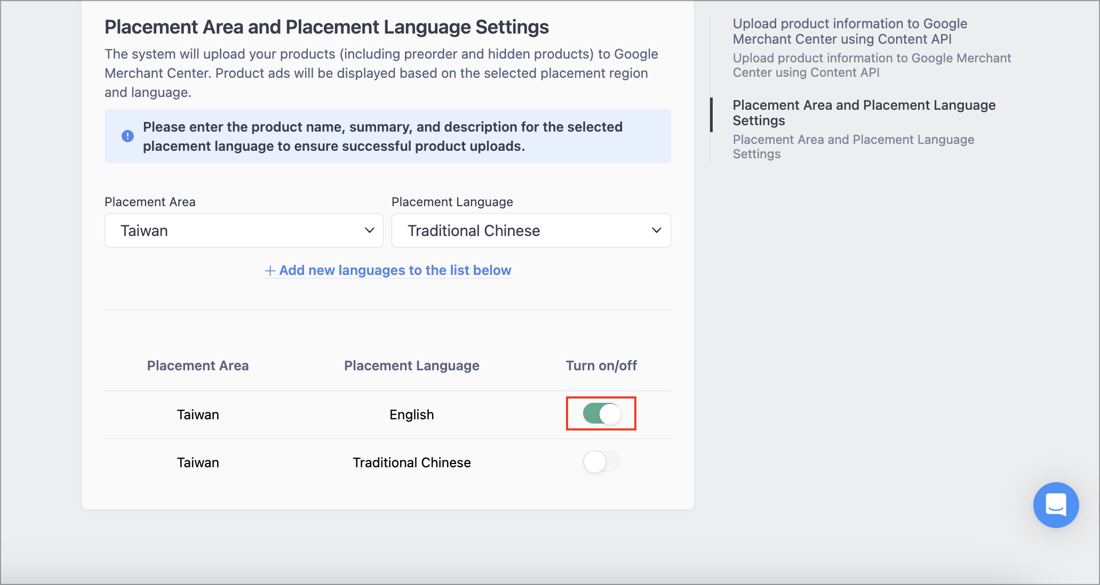Screen dimensions: 1100x585
Task: Click the Placement Area column header
Action: (198, 365)
